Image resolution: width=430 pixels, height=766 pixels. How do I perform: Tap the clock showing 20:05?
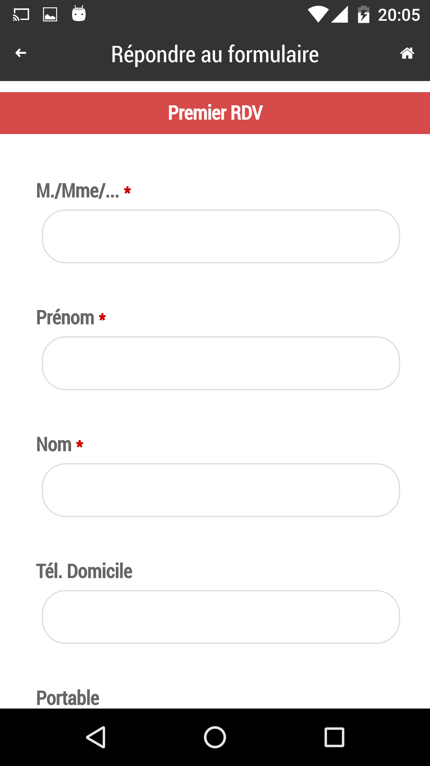click(399, 15)
